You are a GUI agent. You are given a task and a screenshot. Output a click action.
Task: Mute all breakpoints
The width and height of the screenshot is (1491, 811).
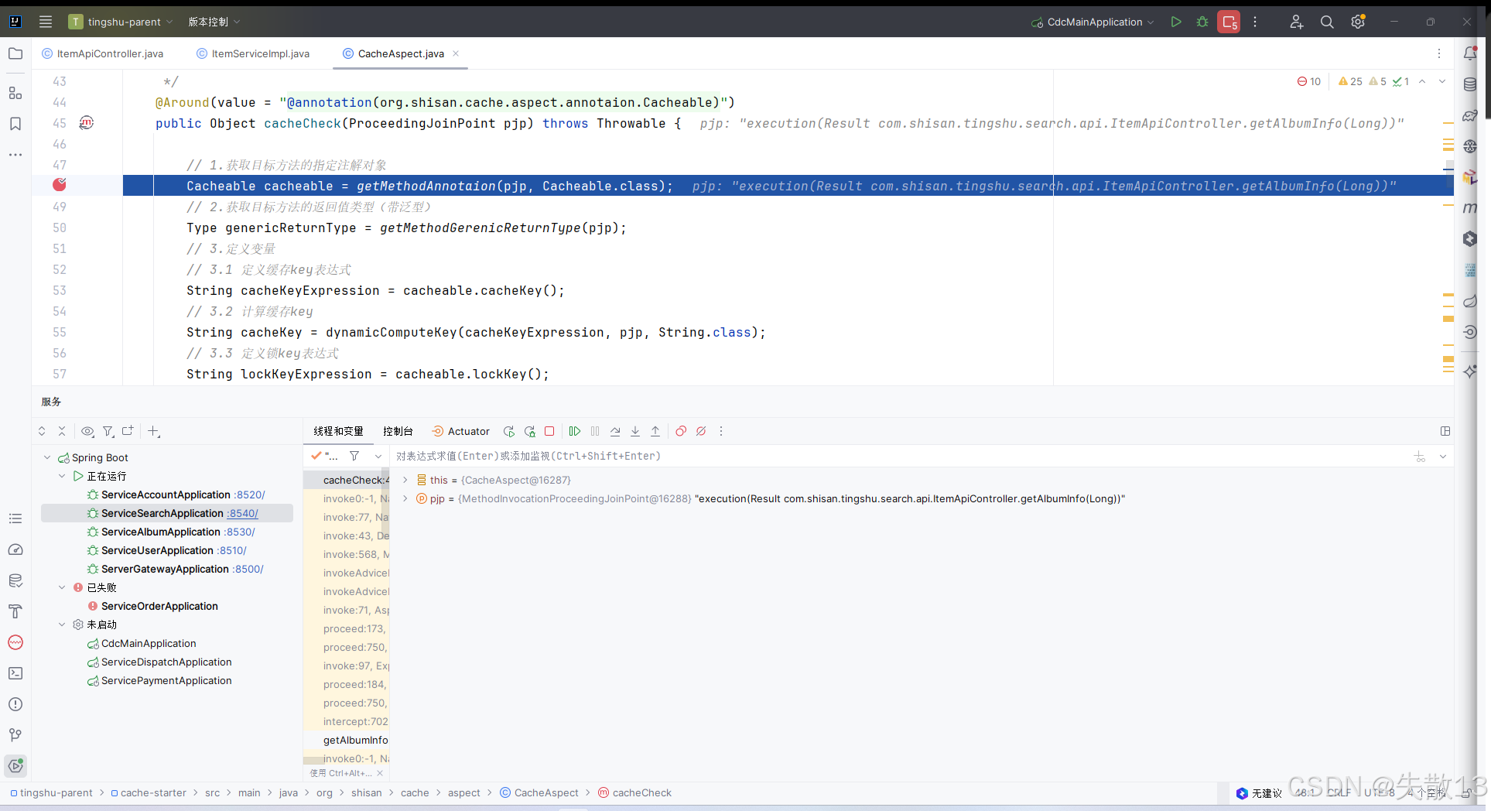(x=701, y=431)
